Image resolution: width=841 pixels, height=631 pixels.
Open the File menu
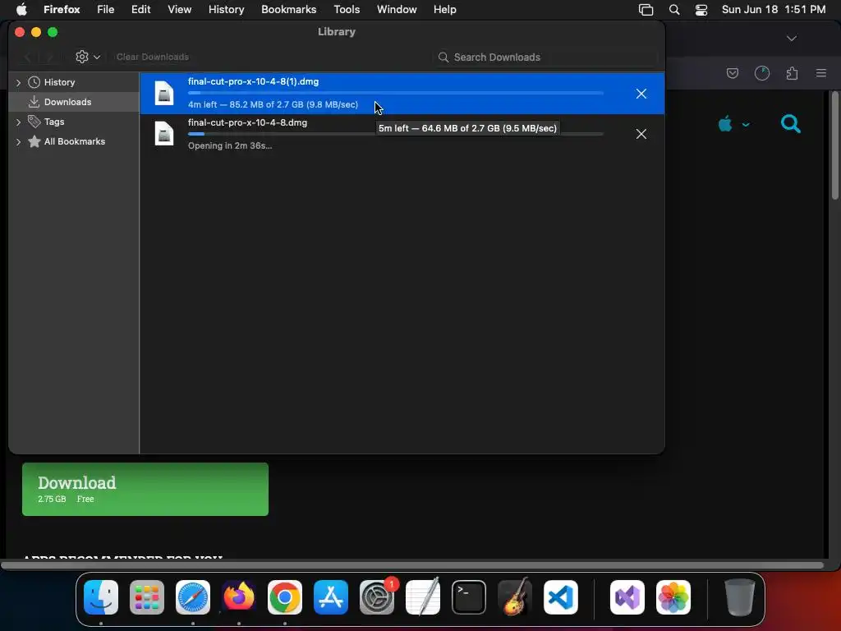(106, 10)
